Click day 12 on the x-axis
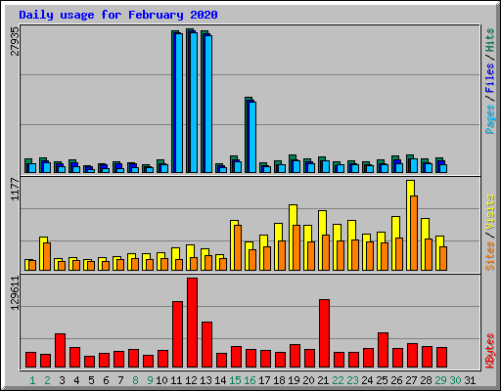Screen dimensions: 501x391 (191, 380)
